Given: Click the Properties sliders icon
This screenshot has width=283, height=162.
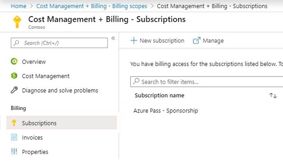Looking at the screenshot, I should (x=14, y=152).
